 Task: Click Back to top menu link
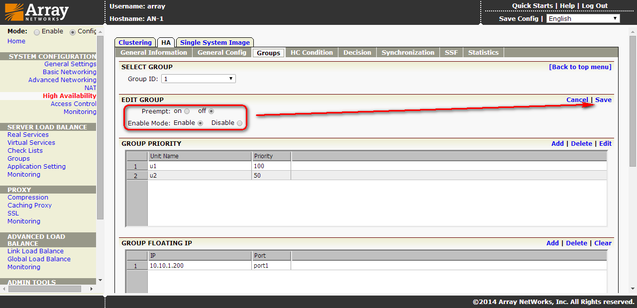click(x=580, y=67)
